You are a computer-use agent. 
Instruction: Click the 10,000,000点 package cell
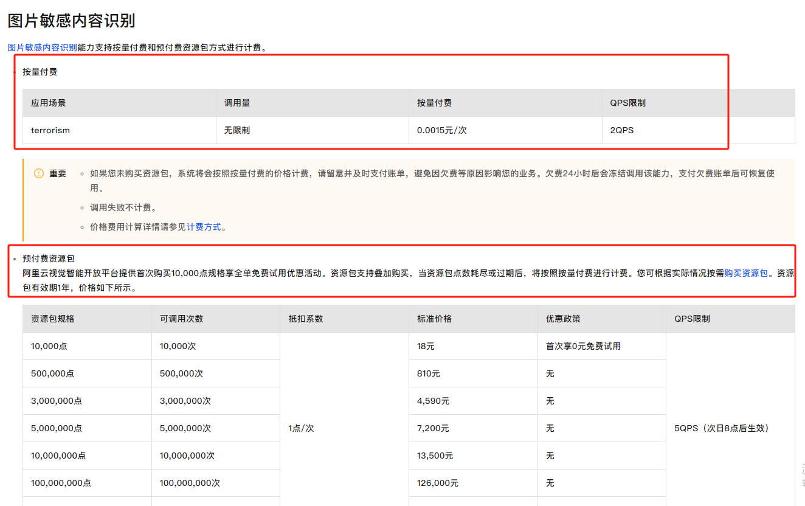point(87,456)
